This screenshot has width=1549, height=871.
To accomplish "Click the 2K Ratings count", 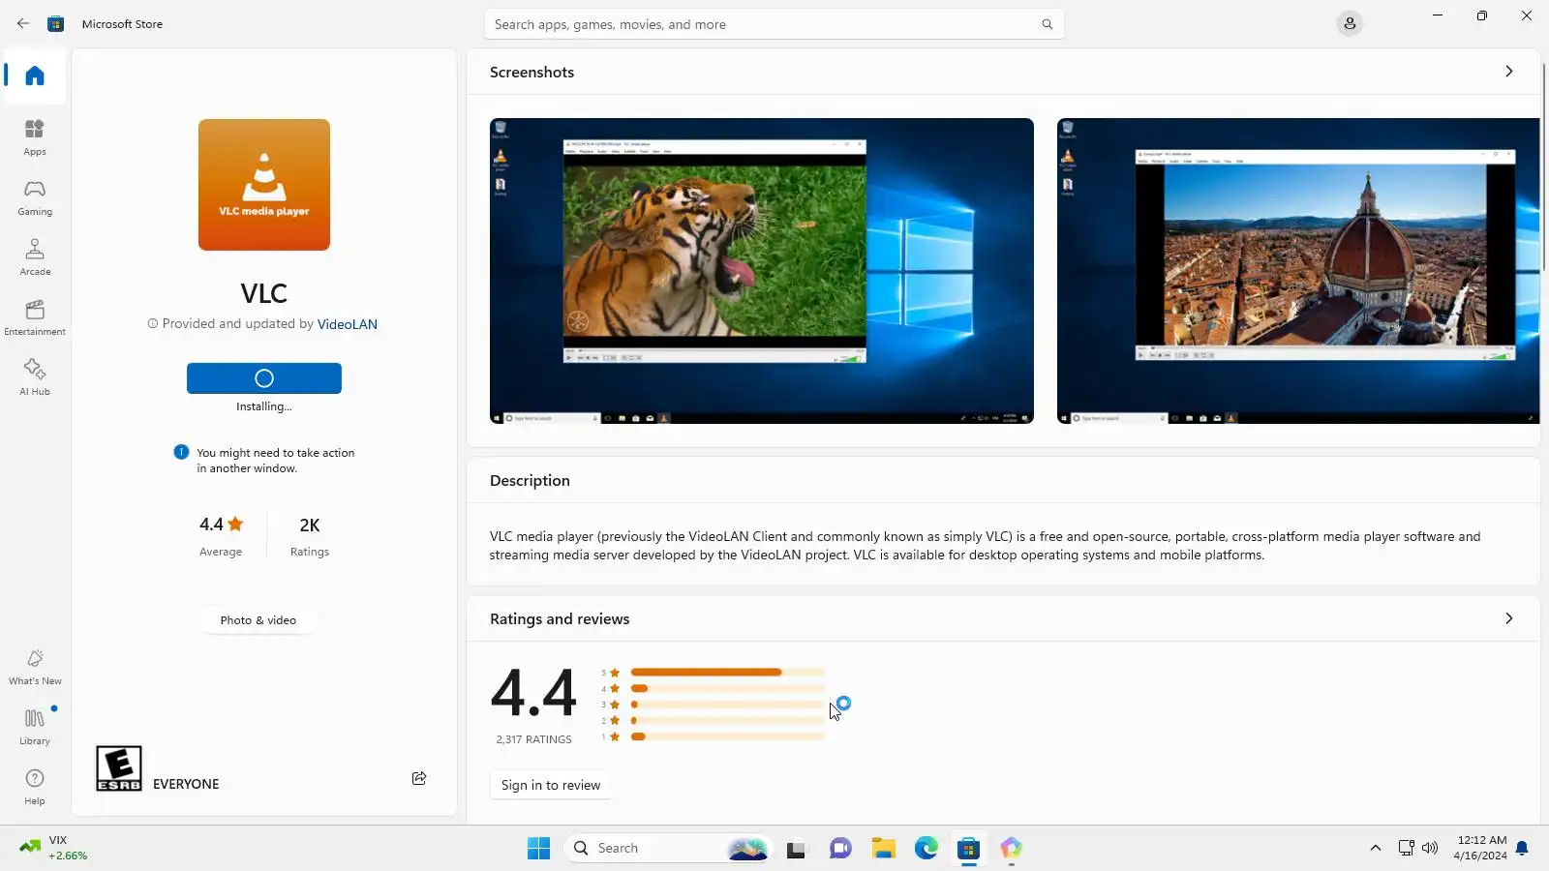I will (x=310, y=536).
